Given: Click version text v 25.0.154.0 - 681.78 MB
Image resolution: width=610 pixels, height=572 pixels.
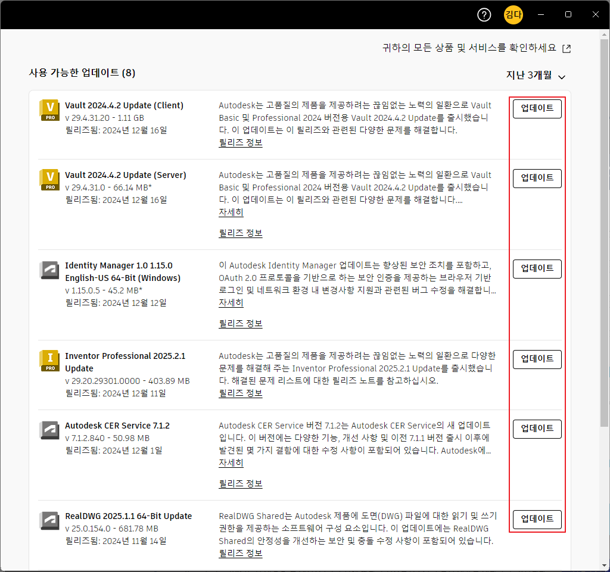Looking at the screenshot, I should tap(111, 529).
